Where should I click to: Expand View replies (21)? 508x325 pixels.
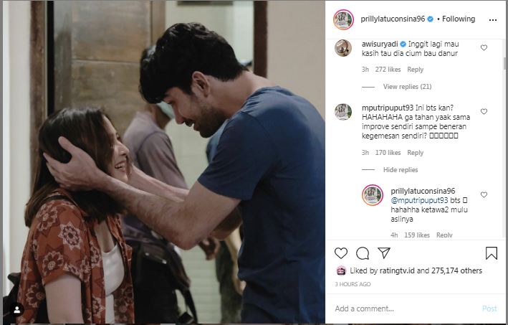point(407,87)
